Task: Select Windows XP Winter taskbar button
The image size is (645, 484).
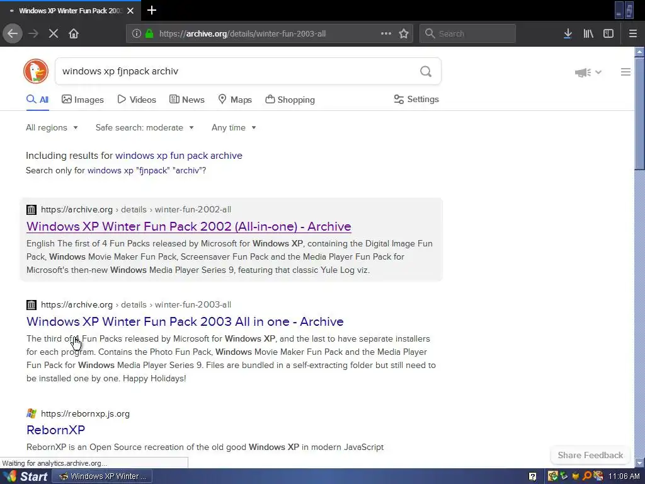Action: coord(103,476)
